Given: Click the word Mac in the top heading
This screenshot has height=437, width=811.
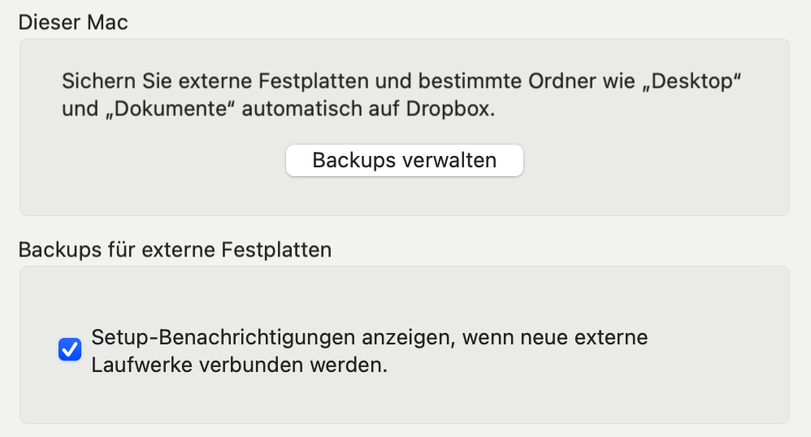Looking at the screenshot, I should 109,22.
